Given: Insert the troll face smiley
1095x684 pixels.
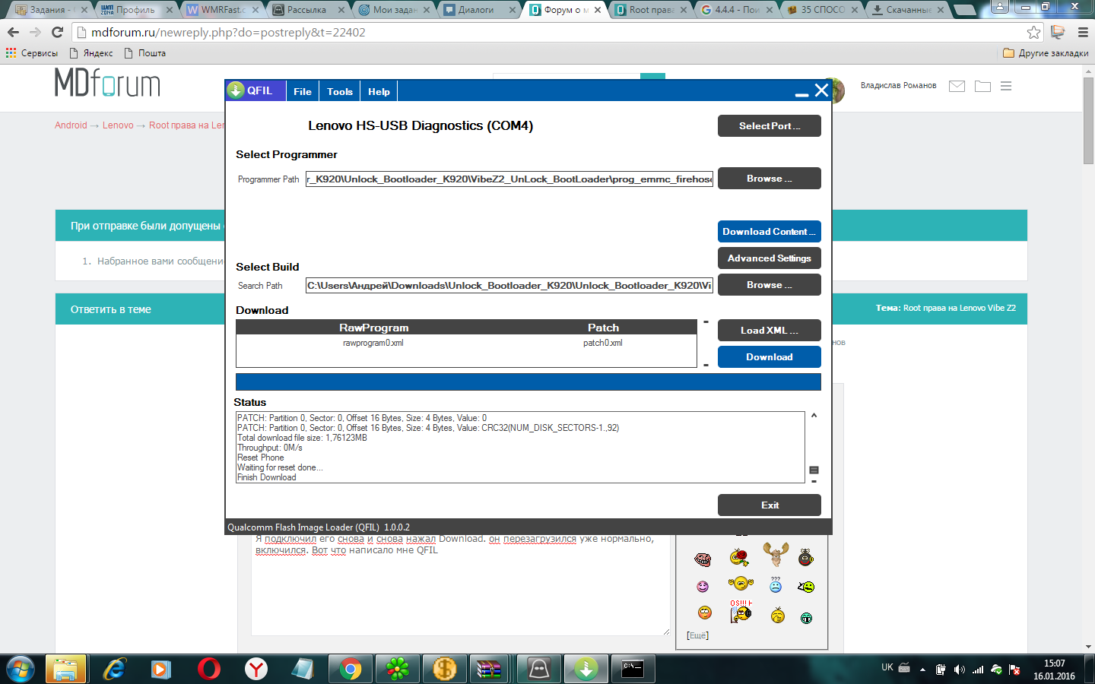Looking at the screenshot, I should (703, 560).
